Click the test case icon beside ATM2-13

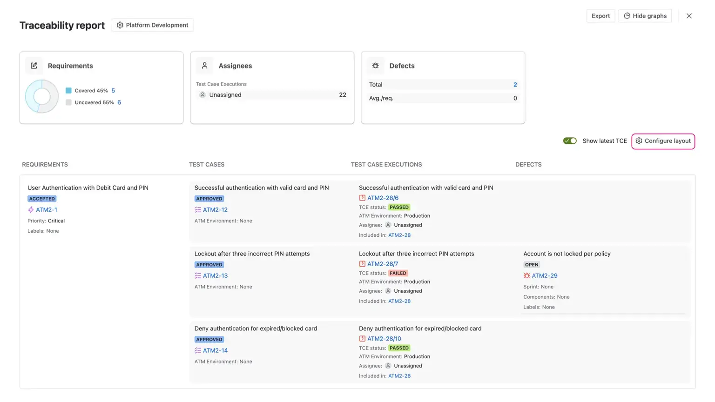[x=197, y=275]
